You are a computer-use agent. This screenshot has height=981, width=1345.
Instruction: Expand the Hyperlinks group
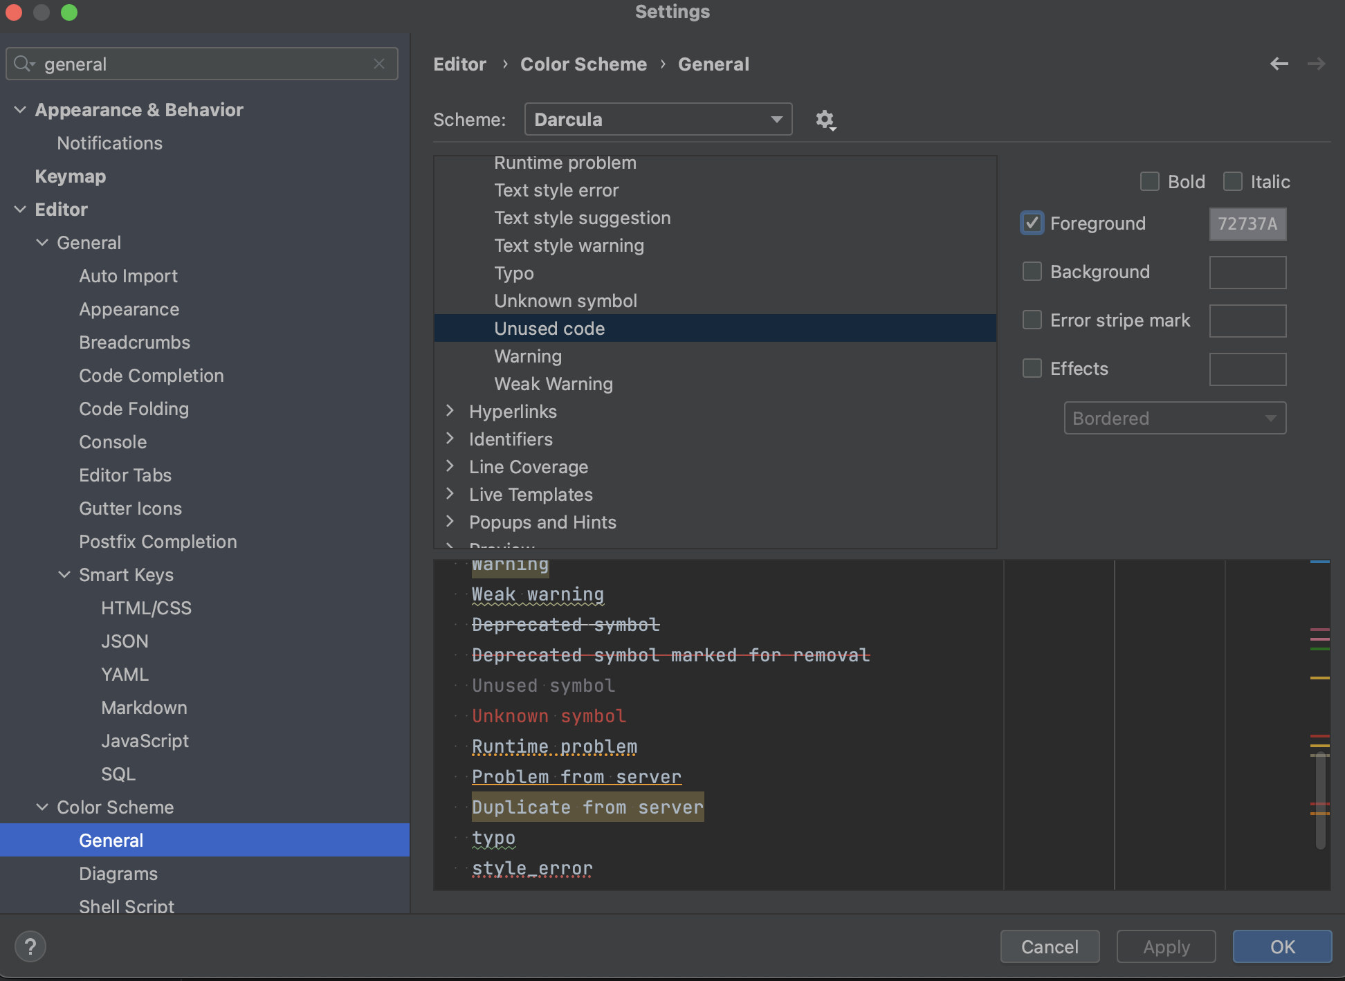coord(450,410)
